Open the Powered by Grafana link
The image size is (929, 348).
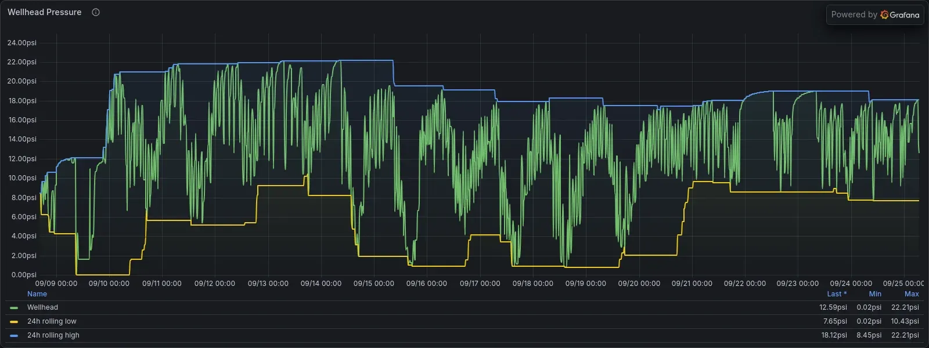(875, 14)
